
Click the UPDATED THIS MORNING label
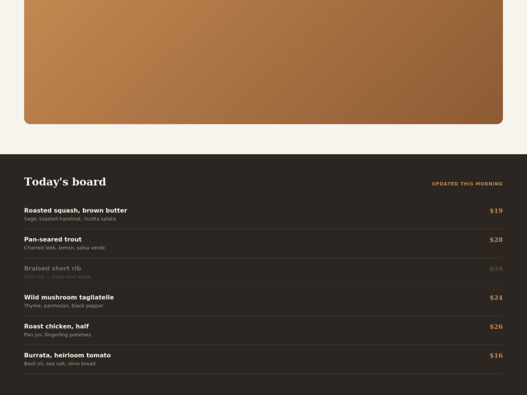[467, 184]
